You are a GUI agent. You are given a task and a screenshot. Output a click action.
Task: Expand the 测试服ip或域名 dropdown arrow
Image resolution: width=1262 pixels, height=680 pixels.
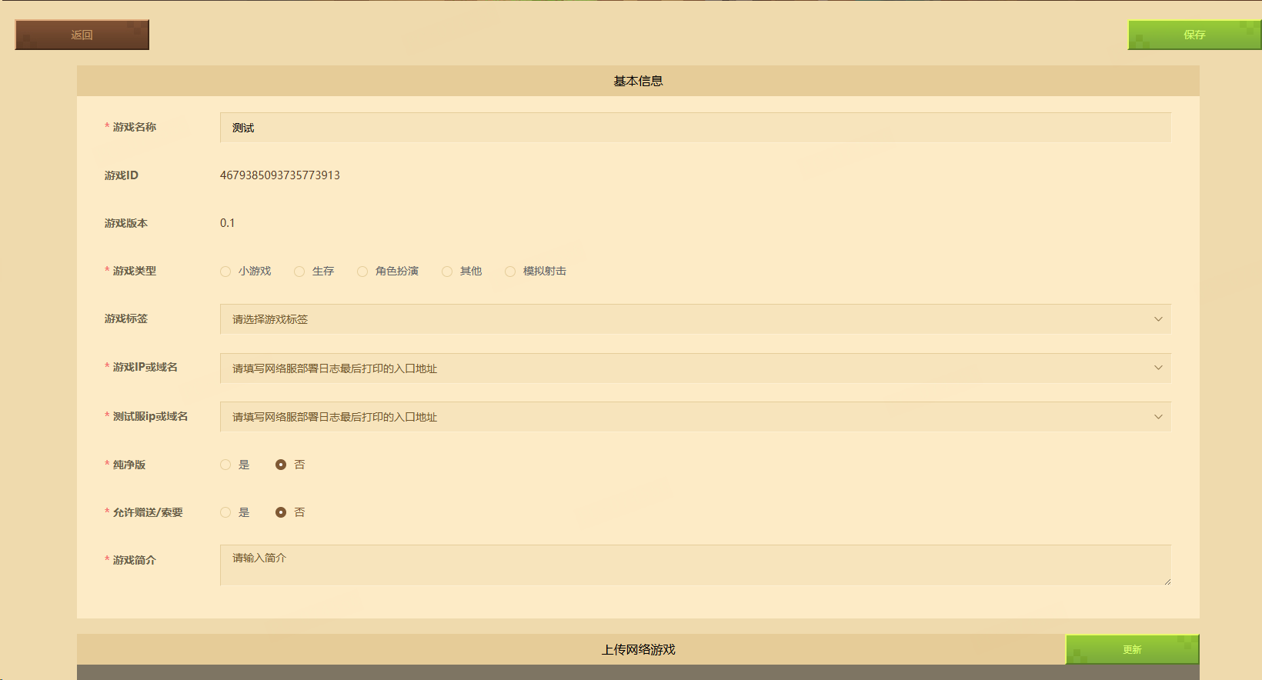1157,417
